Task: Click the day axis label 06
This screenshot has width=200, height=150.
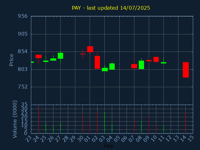Action: [x=124, y=139]
